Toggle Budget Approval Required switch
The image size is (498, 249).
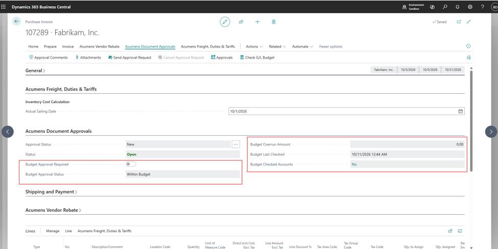pyautogui.click(x=131, y=164)
